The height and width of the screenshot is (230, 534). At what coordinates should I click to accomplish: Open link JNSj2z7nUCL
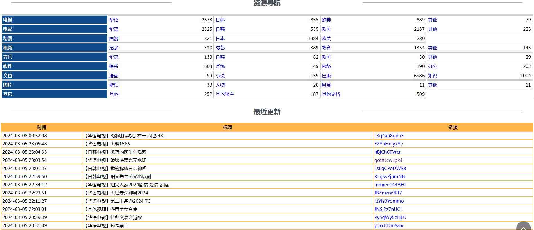point(388,209)
